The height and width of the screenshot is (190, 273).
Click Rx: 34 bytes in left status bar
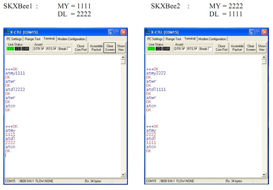click(93, 181)
